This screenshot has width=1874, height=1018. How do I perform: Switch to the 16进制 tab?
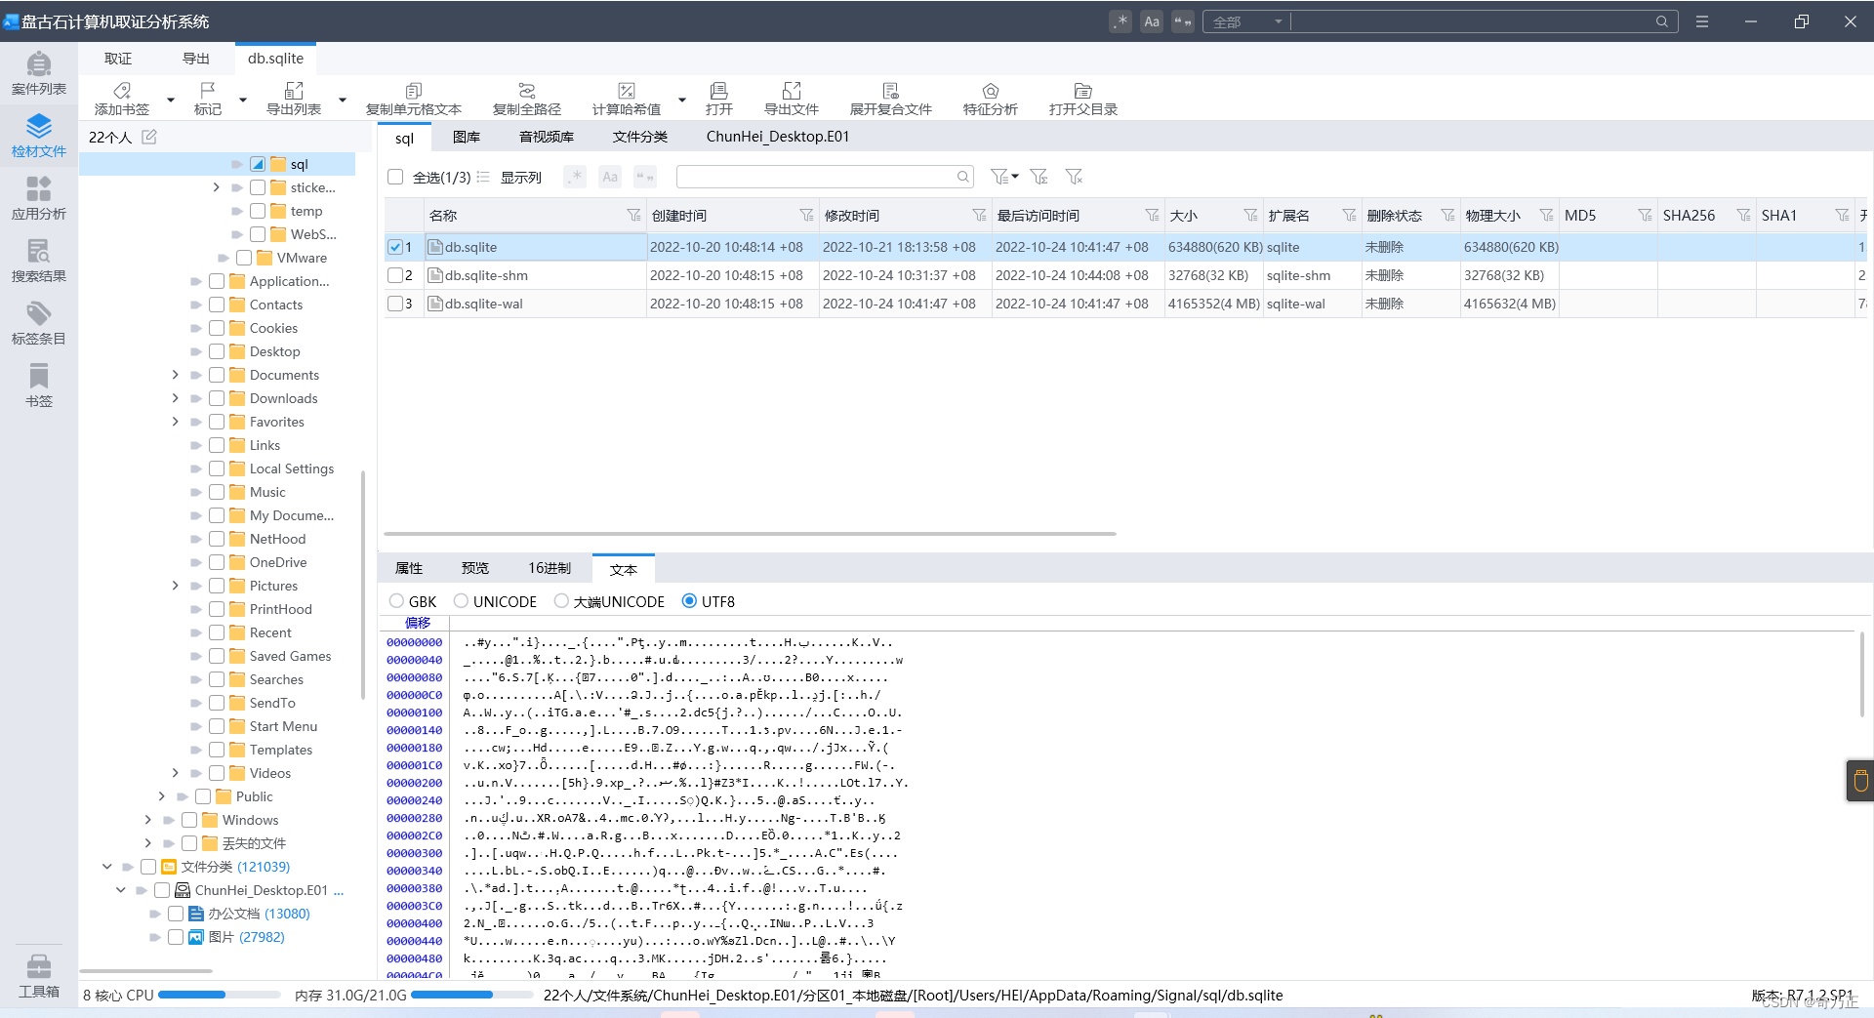pos(550,568)
